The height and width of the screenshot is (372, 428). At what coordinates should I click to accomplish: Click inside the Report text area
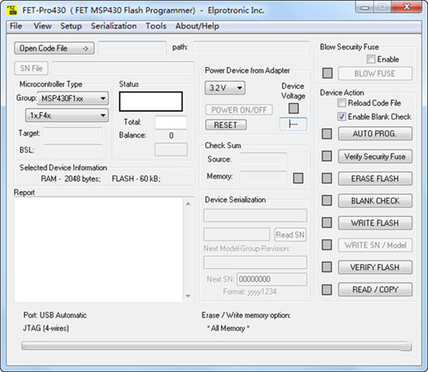[99, 250]
